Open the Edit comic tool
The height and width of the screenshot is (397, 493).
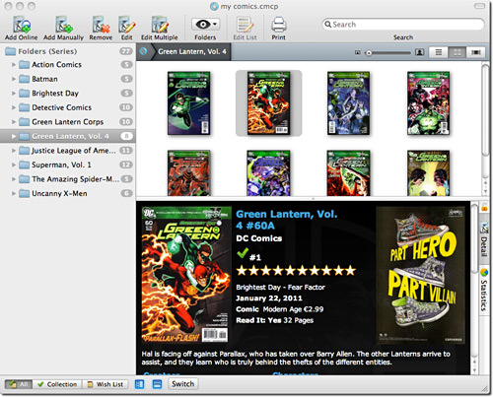pos(126,24)
